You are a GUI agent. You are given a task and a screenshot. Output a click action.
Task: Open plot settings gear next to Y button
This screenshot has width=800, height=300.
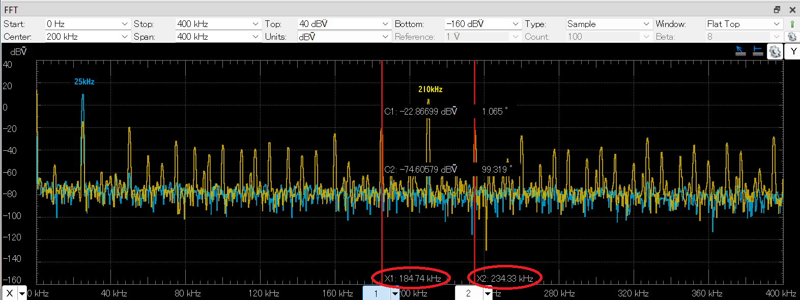click(x=775, y=51)
